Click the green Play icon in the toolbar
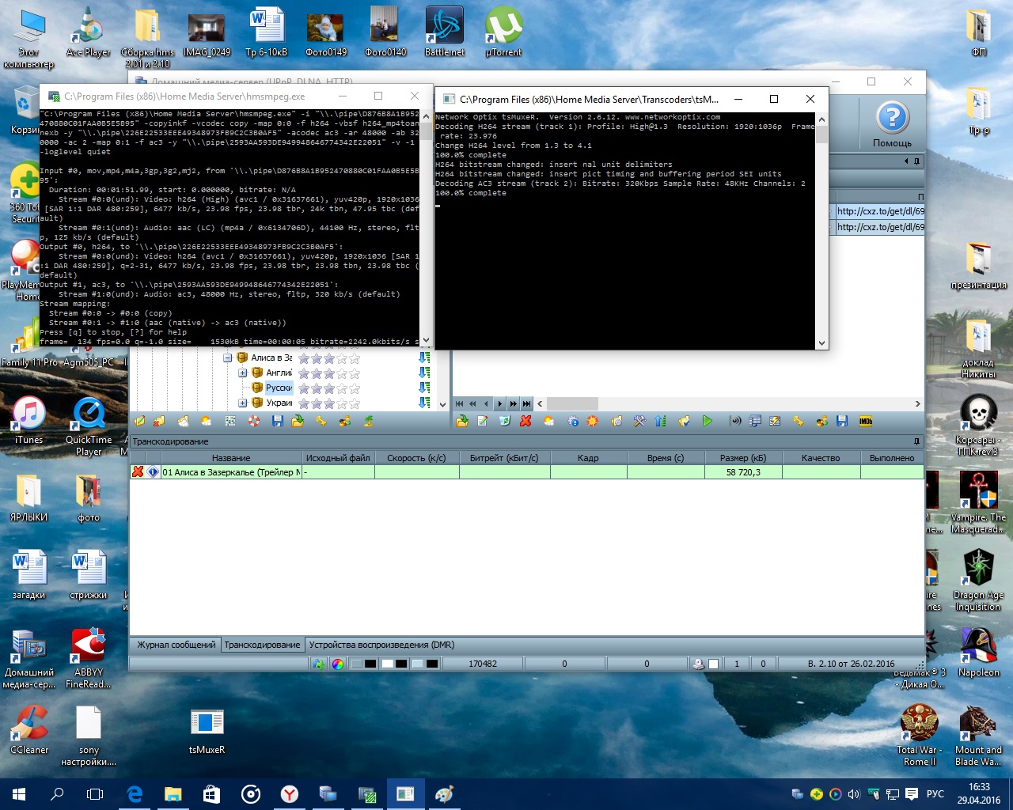The height and width of the screenshot is (810, 1013). click(x=708, y=422)
